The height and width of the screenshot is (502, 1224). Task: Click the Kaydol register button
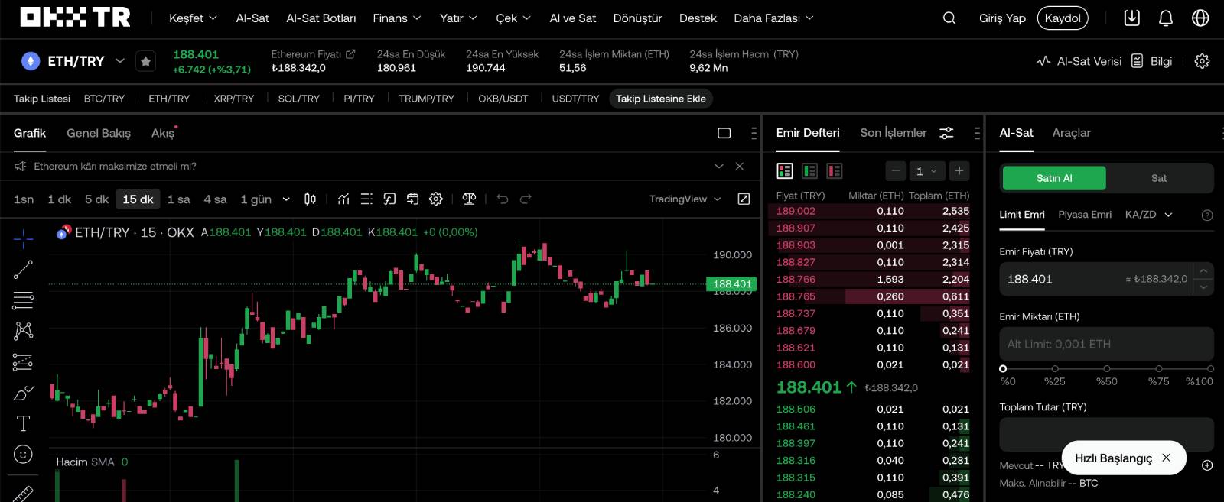tap(1063, 18)
